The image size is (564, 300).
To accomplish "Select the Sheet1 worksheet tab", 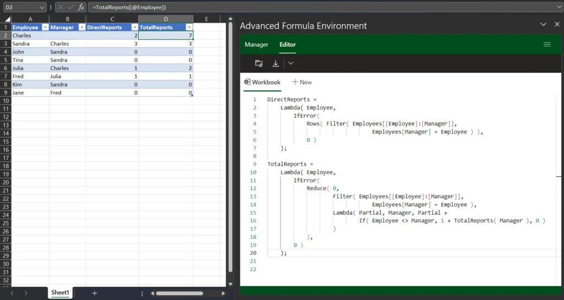I will (x=60, y=293).
